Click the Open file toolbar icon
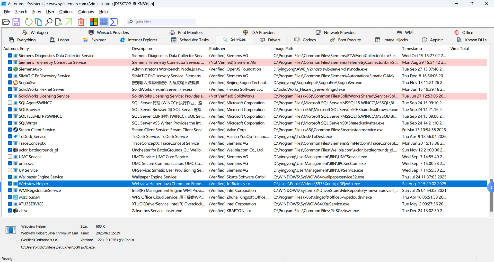 pyautogui.click(x=6, y=22)
